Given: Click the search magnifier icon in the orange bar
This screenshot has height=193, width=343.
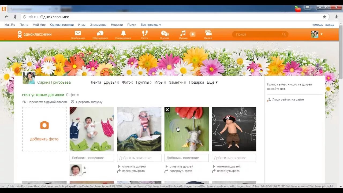Looking at the screenshot, I should point(284,34).
